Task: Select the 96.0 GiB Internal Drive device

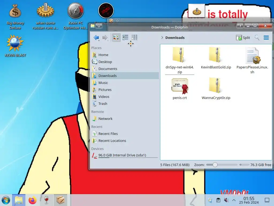Action: click(x=125, y=155)
